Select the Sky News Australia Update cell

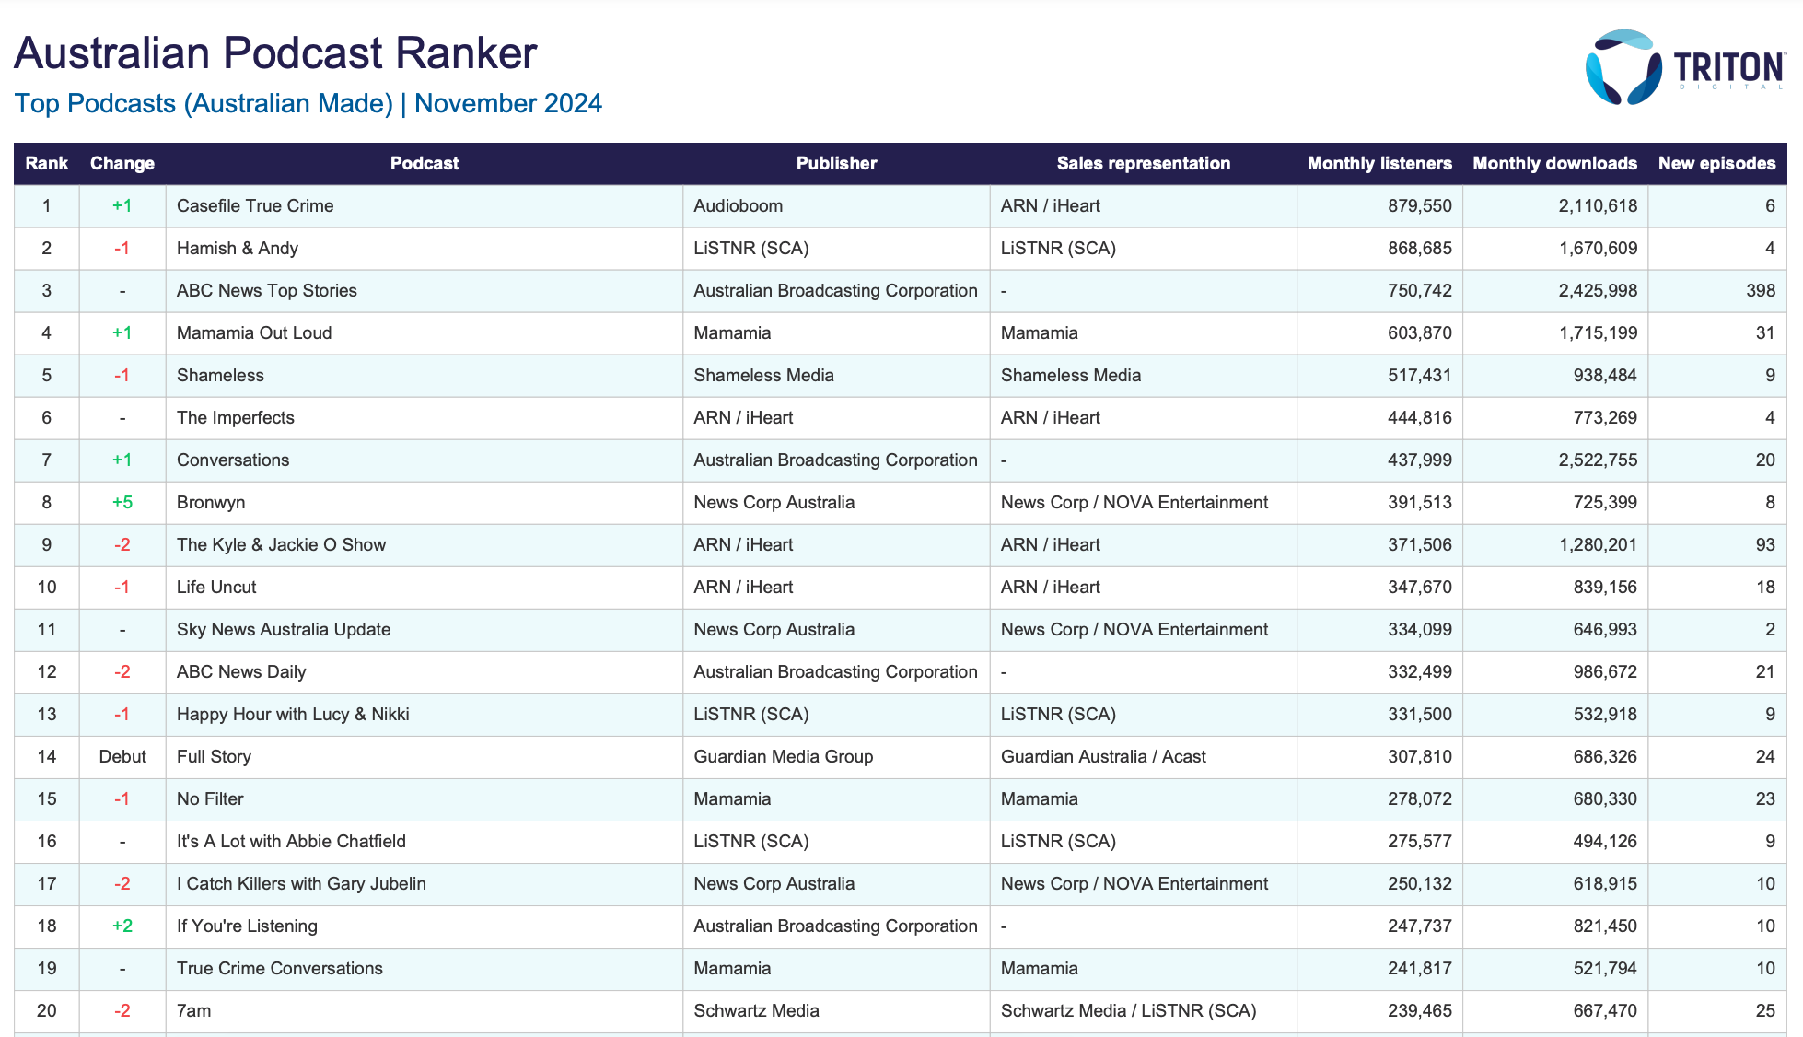click(x=425, y=629)
